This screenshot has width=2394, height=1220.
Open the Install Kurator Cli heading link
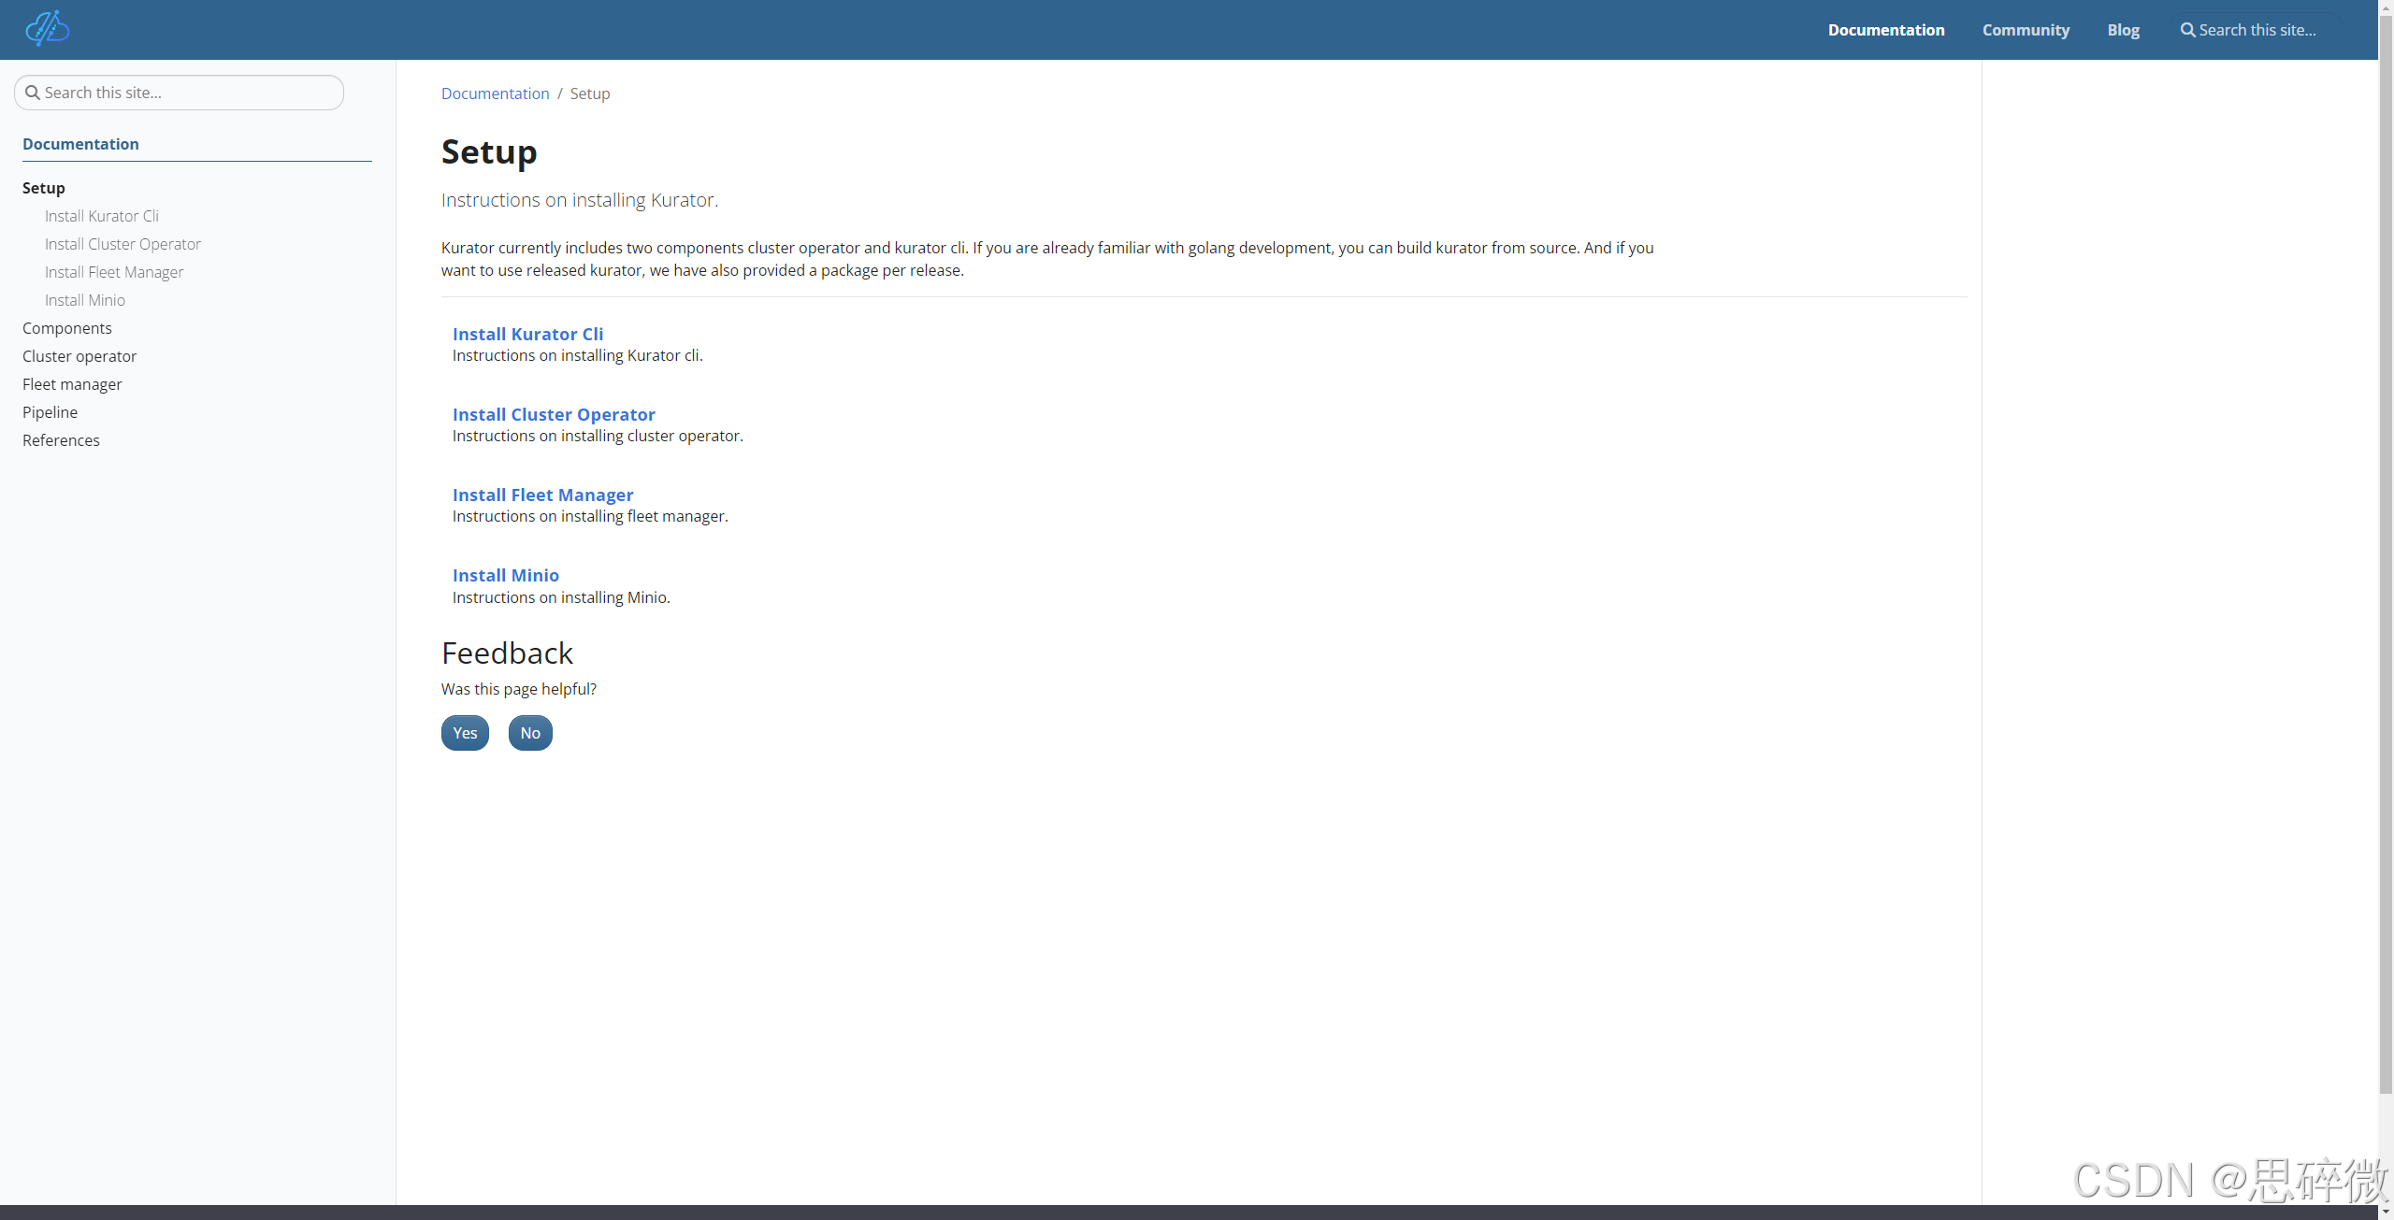click(527, 334)
